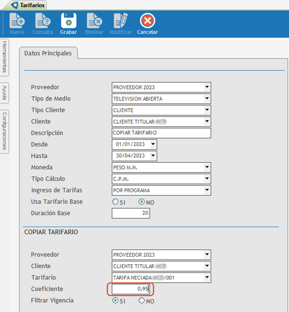Screen dimensions: 289x312
Task: Open the Herramientas side tab
Action: 5,57
